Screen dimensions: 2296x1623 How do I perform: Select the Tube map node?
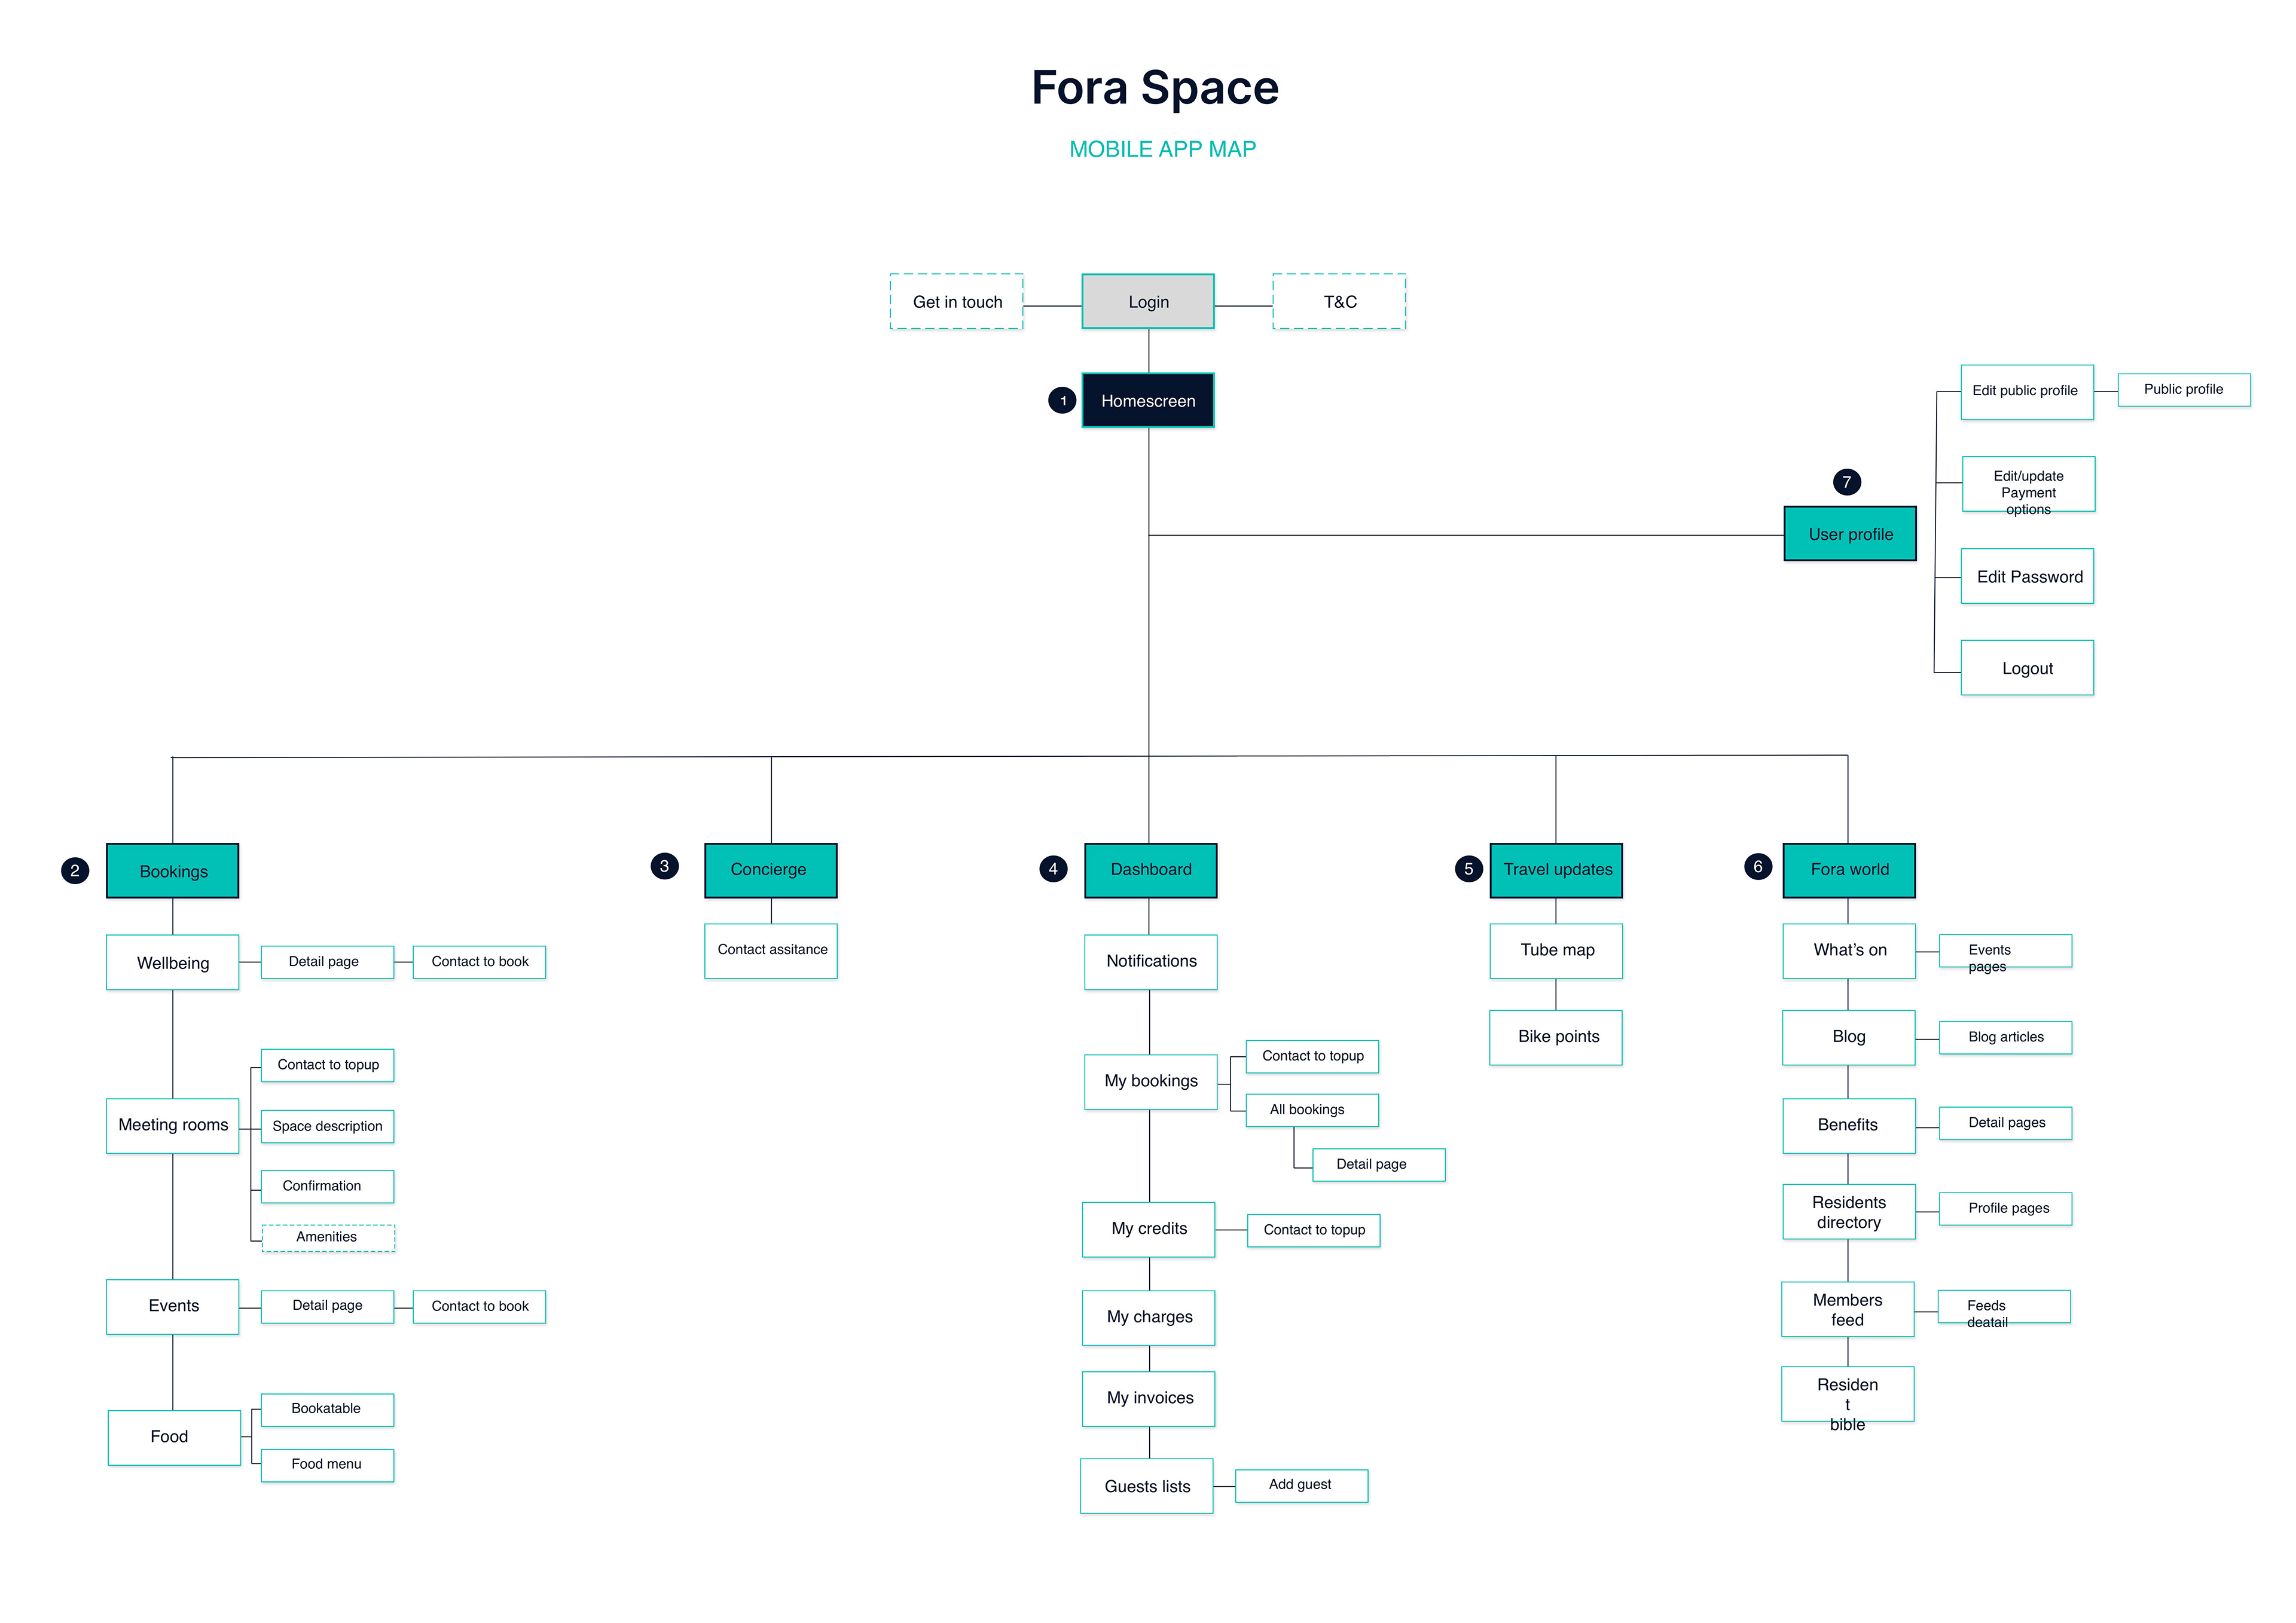tap(1556, 950)
